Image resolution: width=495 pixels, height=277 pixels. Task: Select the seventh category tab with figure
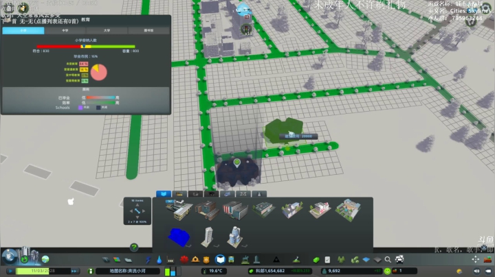point(259,194)
